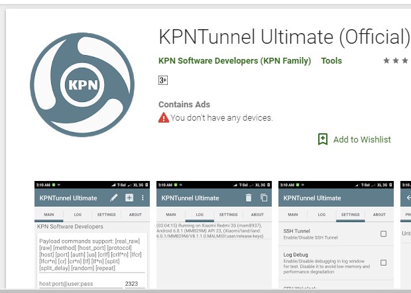Click the payload commands support text box
Screen dimensions: 411x293
pos(91,255)
